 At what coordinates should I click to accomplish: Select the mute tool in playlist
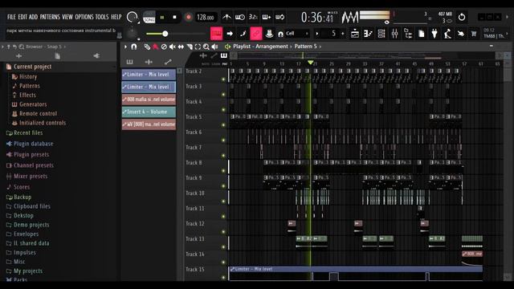[173, 47]
